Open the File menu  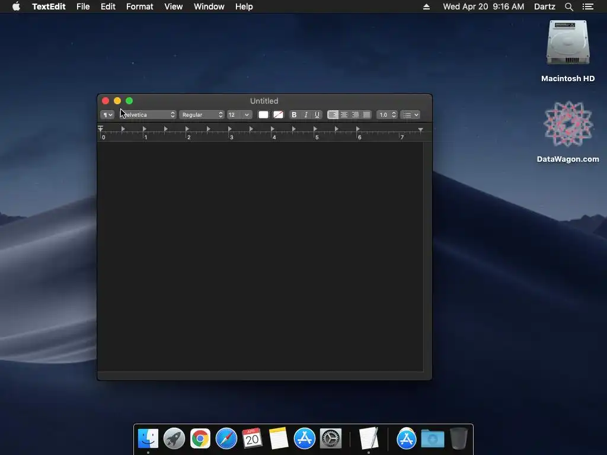83,7
